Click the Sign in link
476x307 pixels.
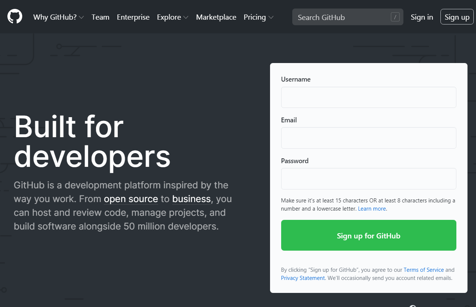pyautogui.click(x=422, y=17)
